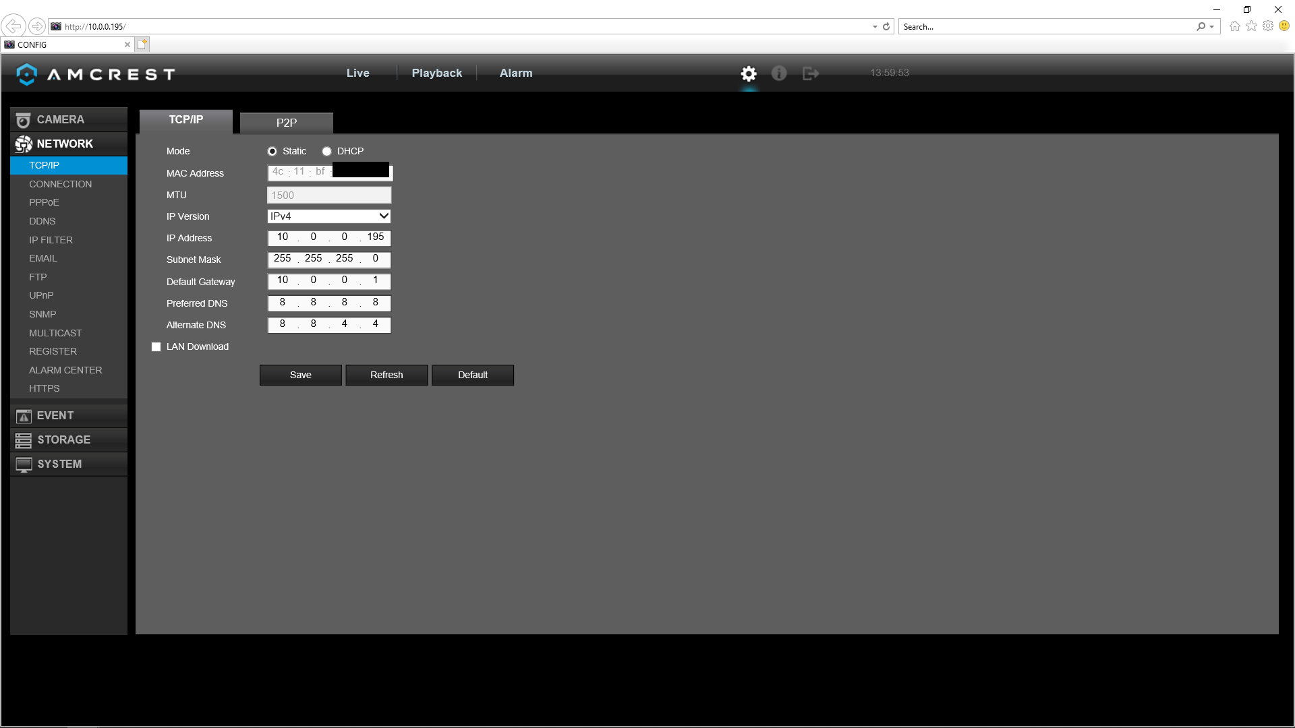This screenshot has height=728, width=1295.
Task: Click the browser forward arrow
Action: pyautogui.click(x=37, y=26)
